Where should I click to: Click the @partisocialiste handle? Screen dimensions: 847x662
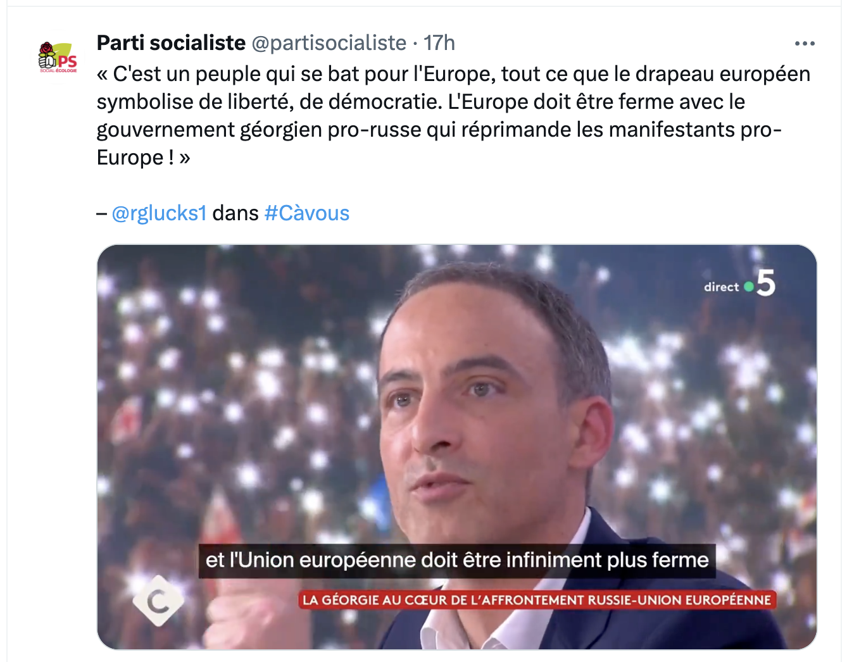point(329,43)
